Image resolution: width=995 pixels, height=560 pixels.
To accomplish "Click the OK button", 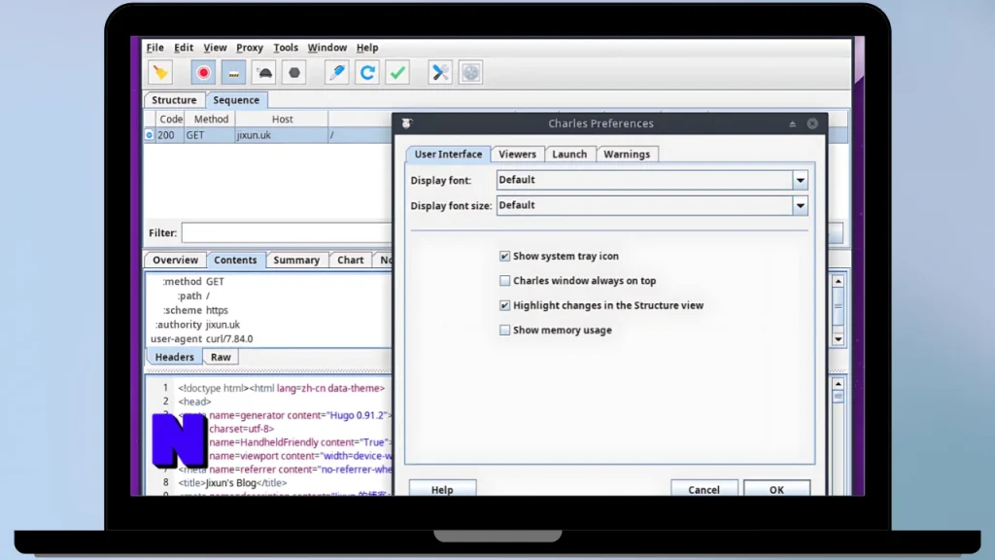I will [x=776, y=490].
